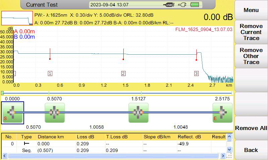Click the Remove All button
The width and height of the screenshot is (268, 160).
251,128
